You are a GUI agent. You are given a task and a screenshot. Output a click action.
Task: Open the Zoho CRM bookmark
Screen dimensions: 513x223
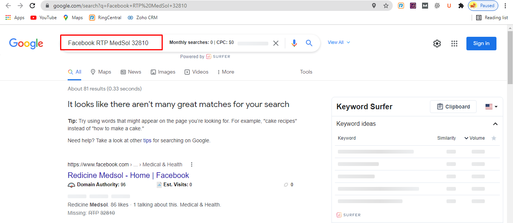[143, 18]
